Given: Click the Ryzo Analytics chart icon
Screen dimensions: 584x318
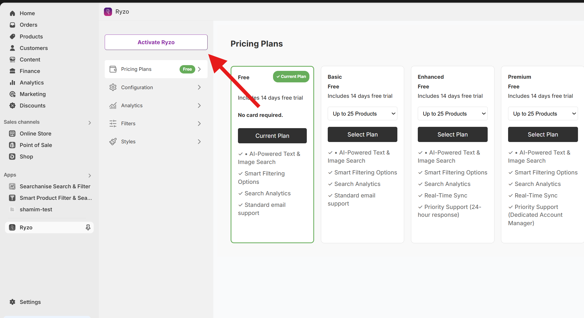Looking at the screenshot, I should click(x=113, y=105).
